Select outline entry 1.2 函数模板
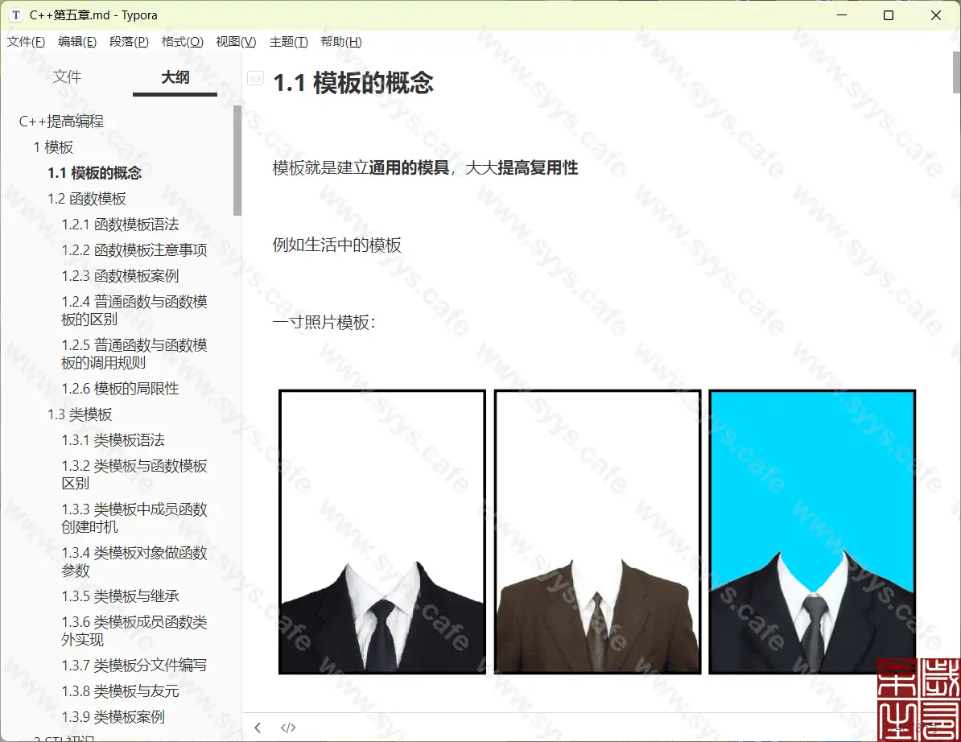 pos(86,198)
